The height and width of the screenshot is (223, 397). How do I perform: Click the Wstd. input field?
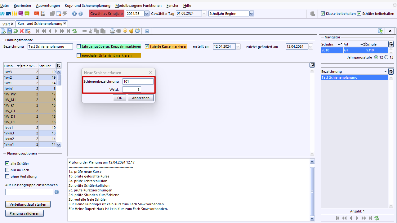(132, 90)
